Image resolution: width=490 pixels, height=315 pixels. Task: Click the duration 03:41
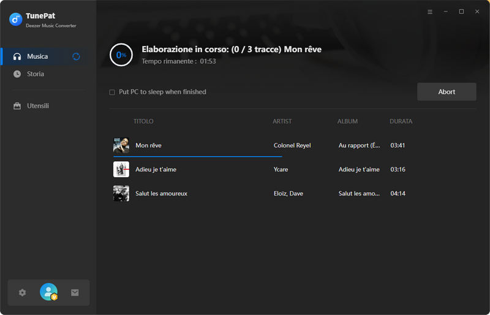click(x=398, y=145)
